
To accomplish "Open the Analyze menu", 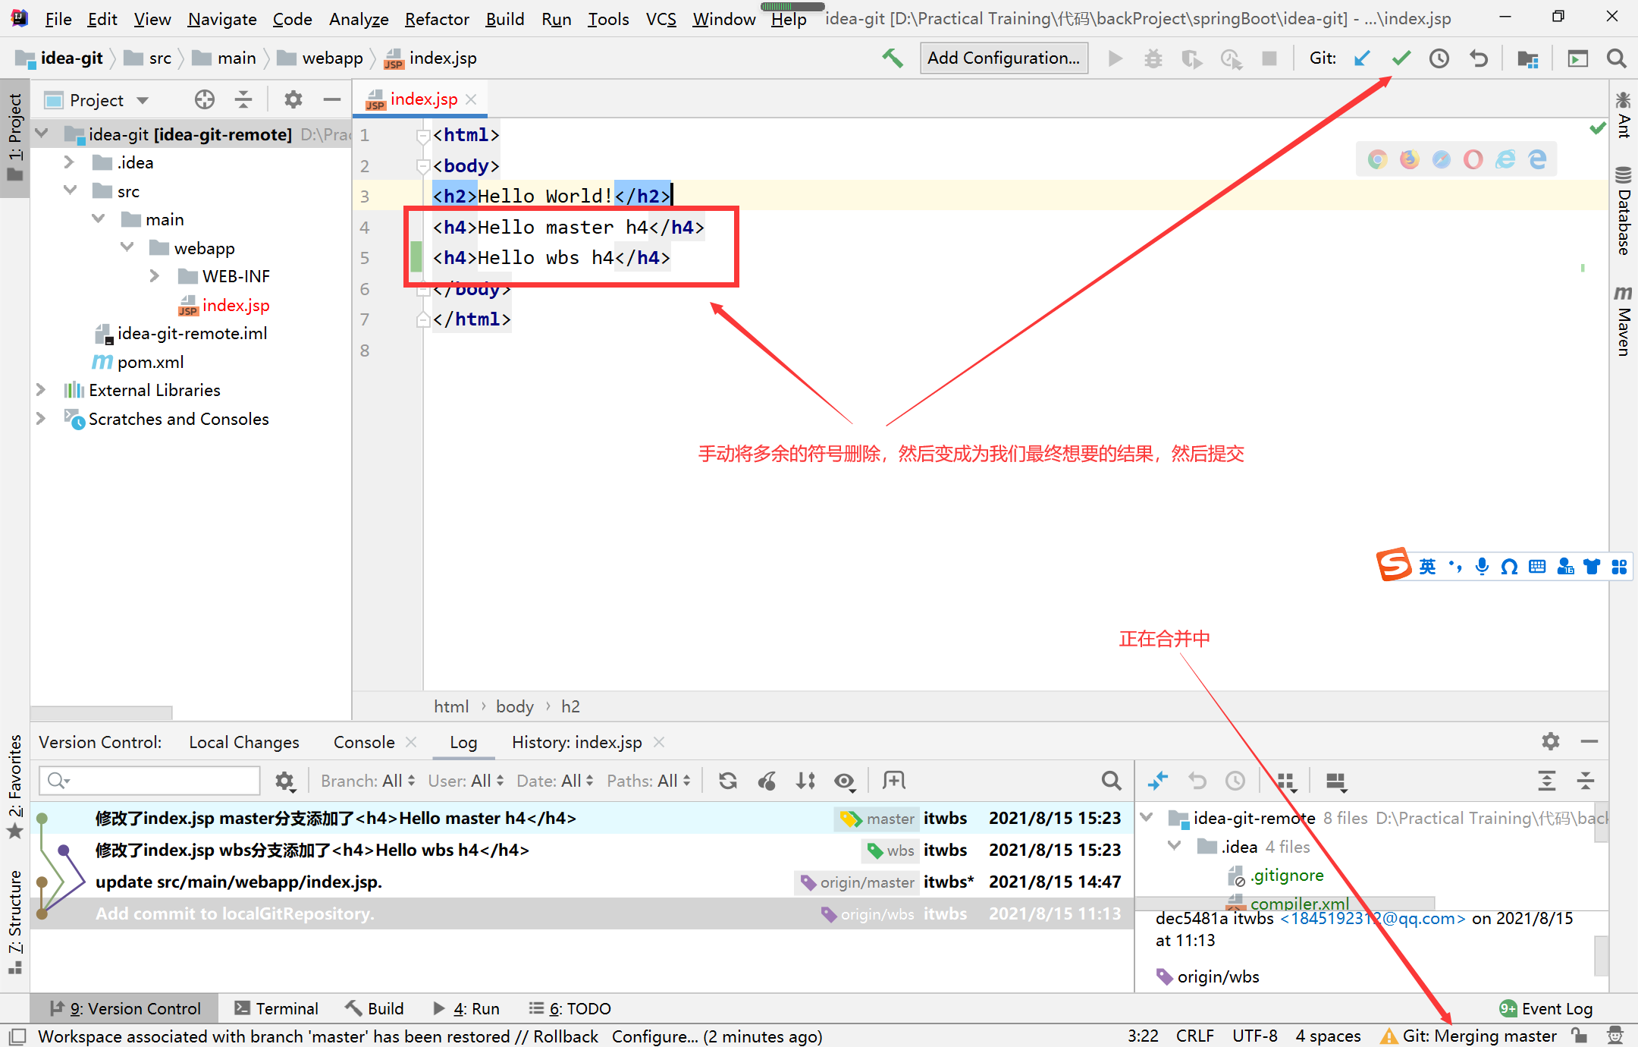I will point(359,19).
